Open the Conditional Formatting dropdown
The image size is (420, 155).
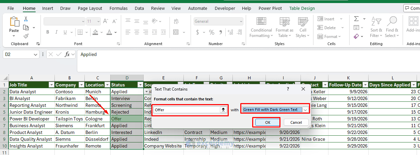(x=261, y=27)
